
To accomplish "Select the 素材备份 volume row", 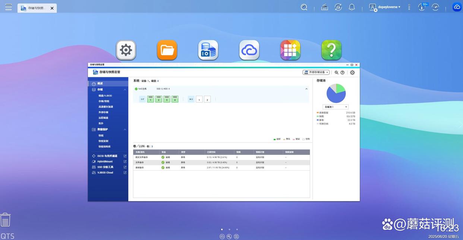I will (x=221, y=168).
